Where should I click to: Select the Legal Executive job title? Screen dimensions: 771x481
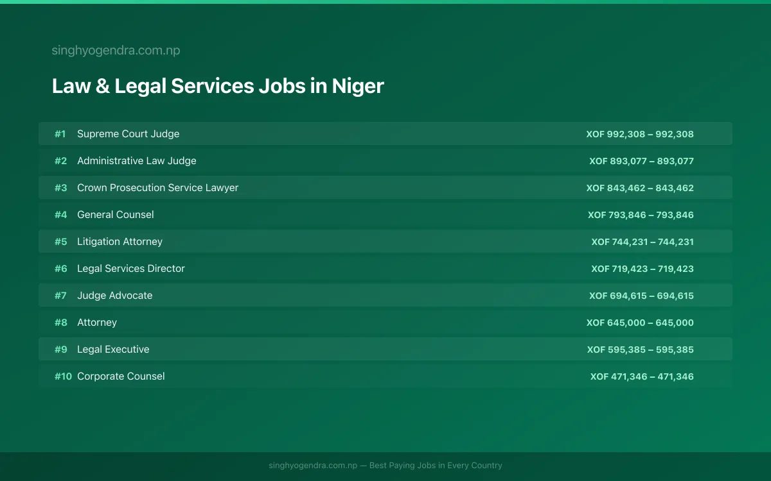113,350
